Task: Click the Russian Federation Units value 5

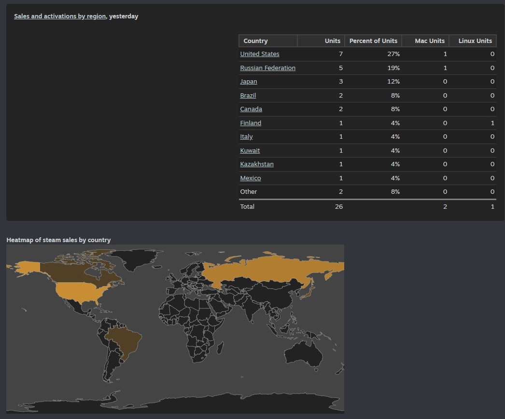Action: tap(341, 68)
